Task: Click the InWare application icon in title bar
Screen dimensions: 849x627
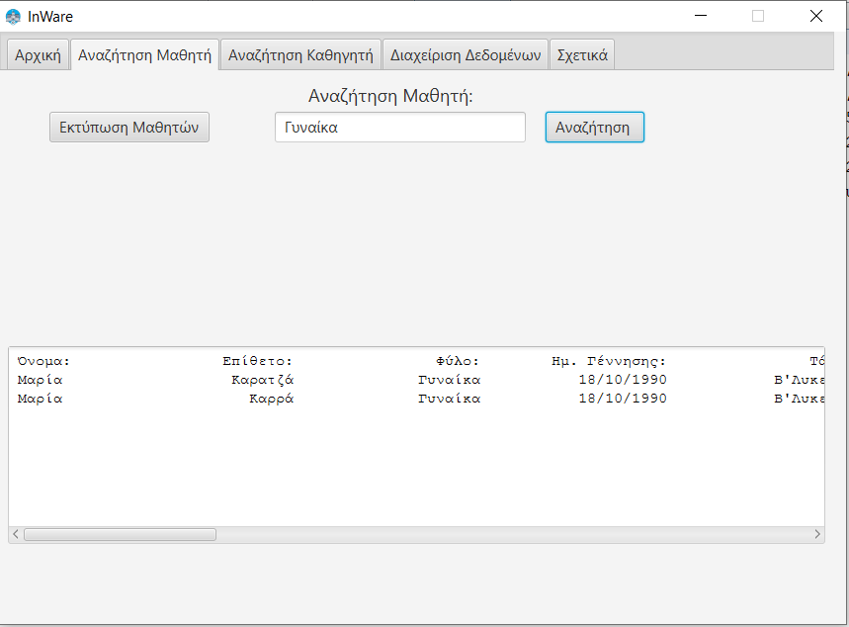Action: (13, 16)
